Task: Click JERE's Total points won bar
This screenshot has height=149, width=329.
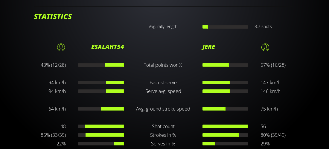Action: (x=225, y=65)
